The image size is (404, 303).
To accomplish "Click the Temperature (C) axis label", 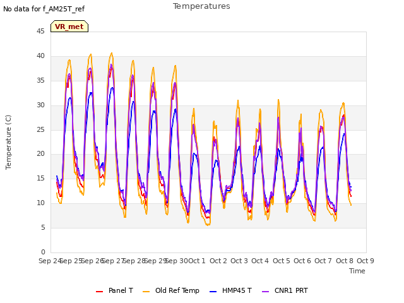I will [x=8, y=142].
